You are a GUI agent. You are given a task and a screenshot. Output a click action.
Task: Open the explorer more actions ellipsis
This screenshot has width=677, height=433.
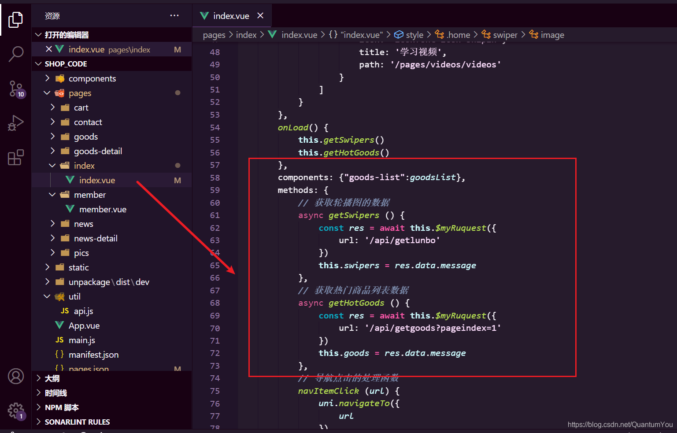click(174, 15)
